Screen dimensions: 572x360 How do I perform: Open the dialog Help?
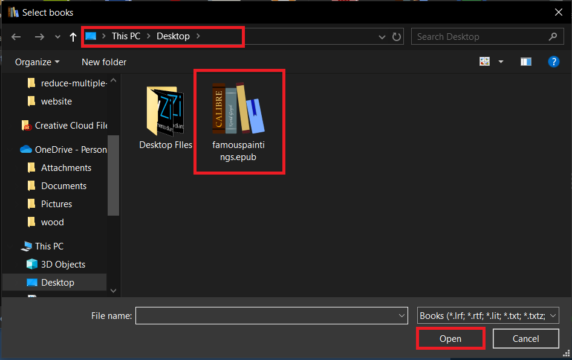554,61
